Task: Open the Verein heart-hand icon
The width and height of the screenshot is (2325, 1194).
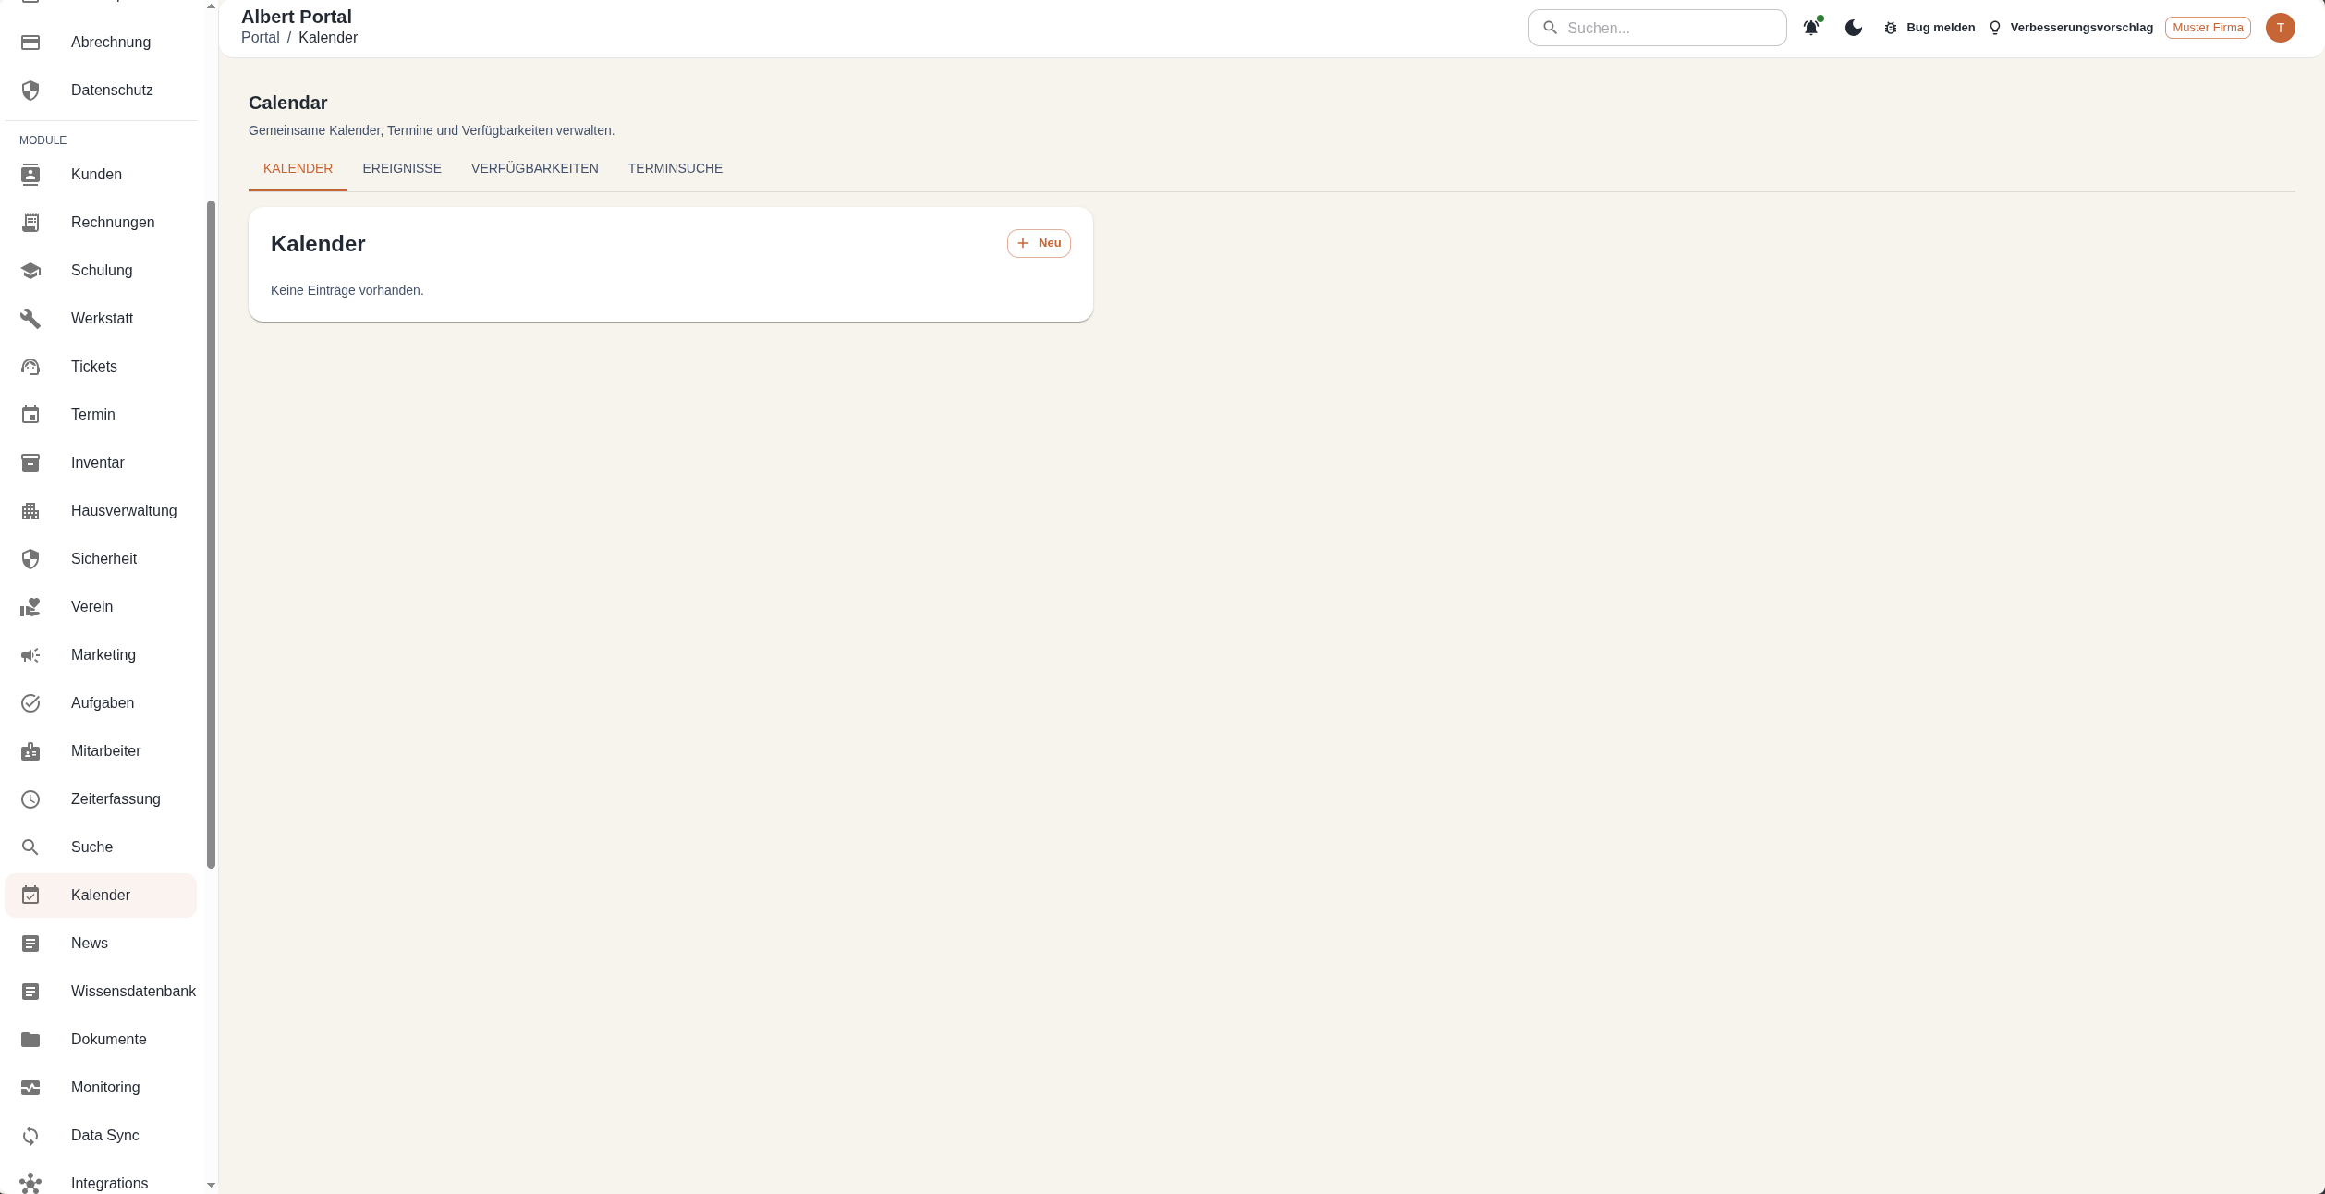Action: (x=30, y=607)
